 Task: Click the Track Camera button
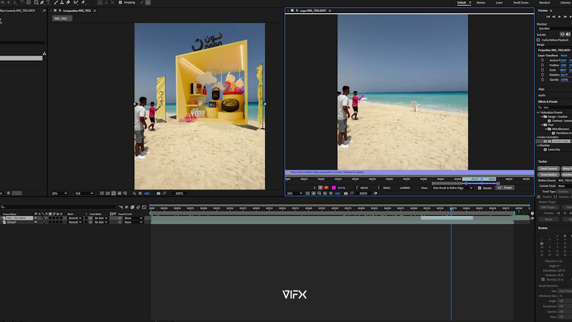tap(548, 169)
